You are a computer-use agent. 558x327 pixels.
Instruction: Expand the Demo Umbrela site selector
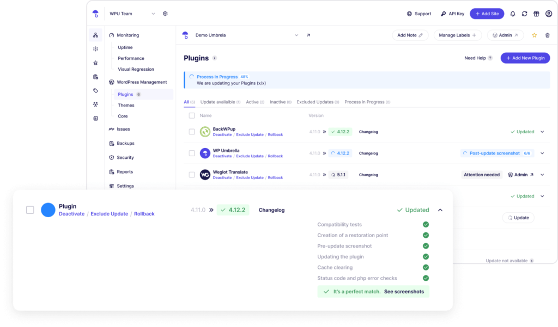pyautogui.click(x=296, y=35)
